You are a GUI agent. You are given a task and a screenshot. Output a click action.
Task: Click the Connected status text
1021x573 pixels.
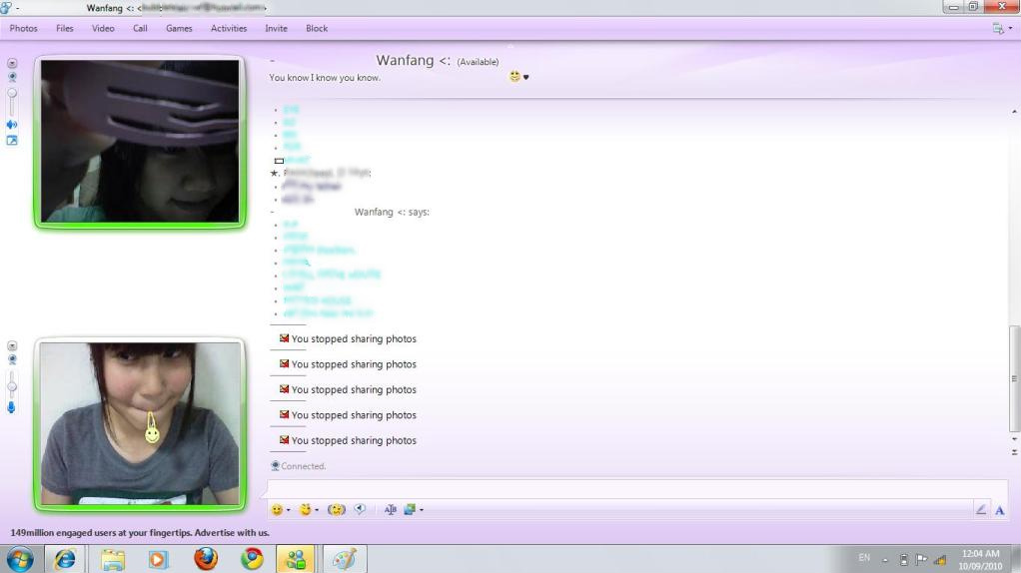tap(303, 466)
